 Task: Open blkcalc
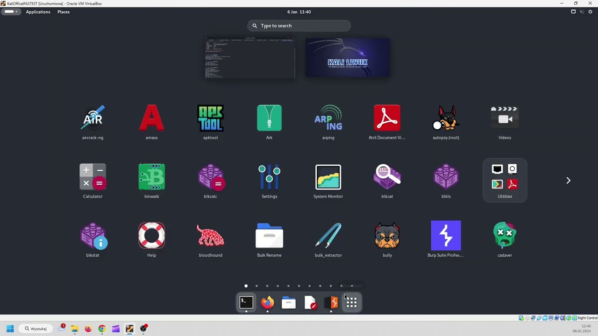[210, 181]
